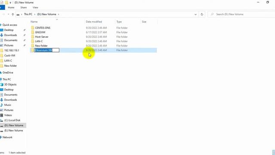
Task: Click the Search (D:) New Volume field
Action: 242,14
